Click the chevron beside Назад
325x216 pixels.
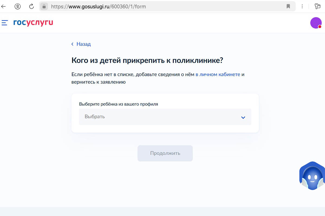point(72,44)
